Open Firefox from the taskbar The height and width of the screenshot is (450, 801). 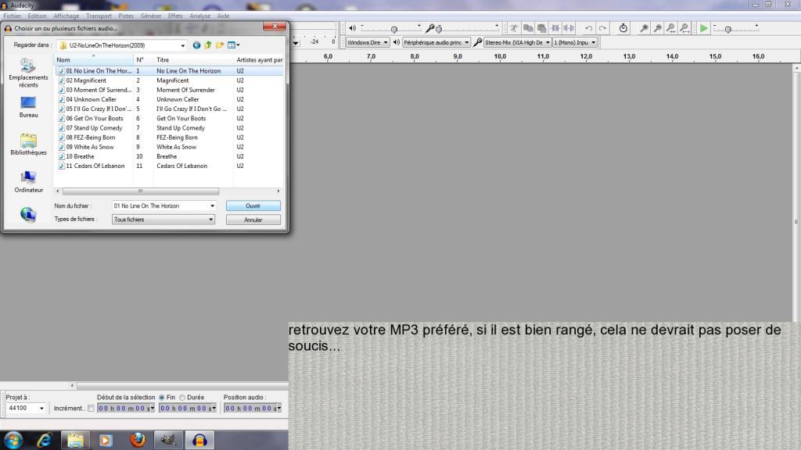[138, 440]
